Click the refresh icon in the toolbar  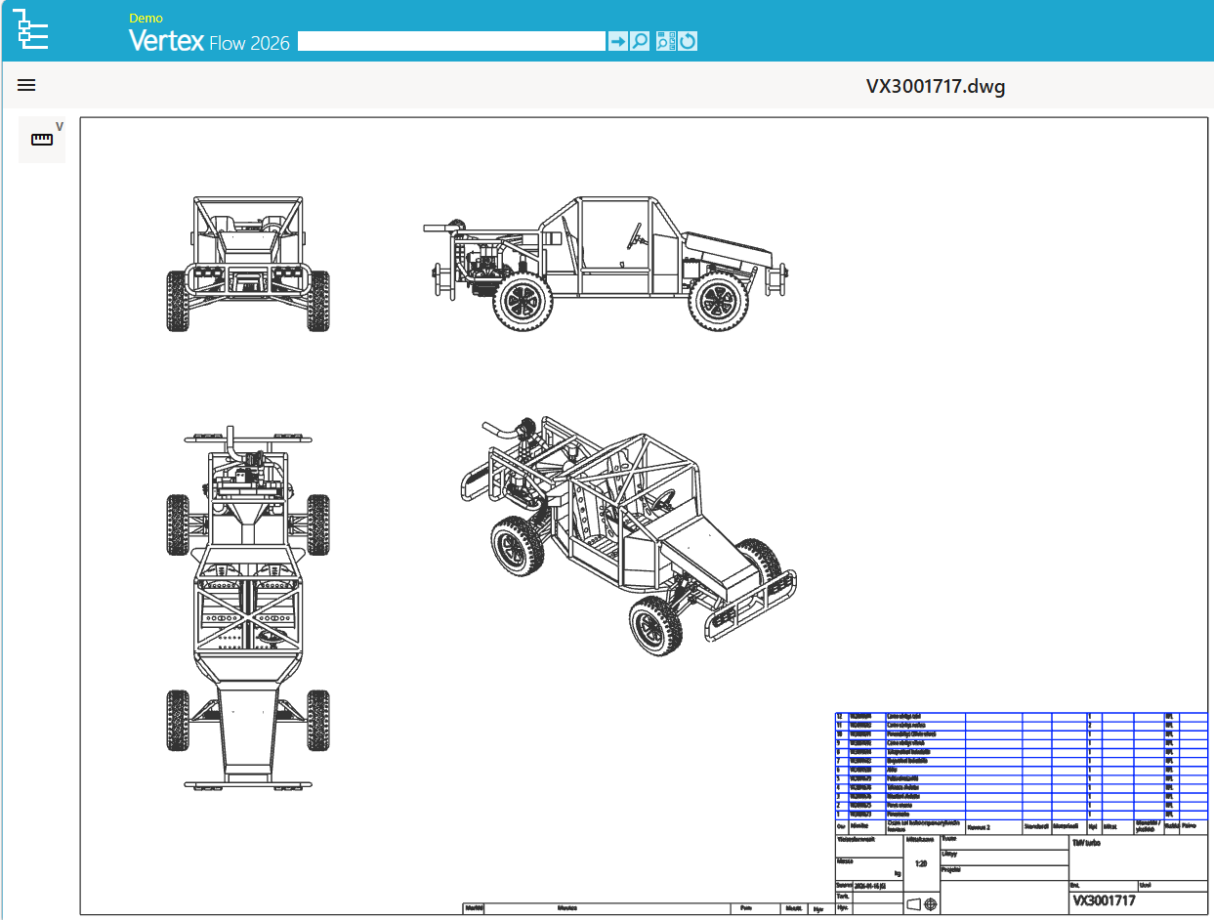[689, 41]
